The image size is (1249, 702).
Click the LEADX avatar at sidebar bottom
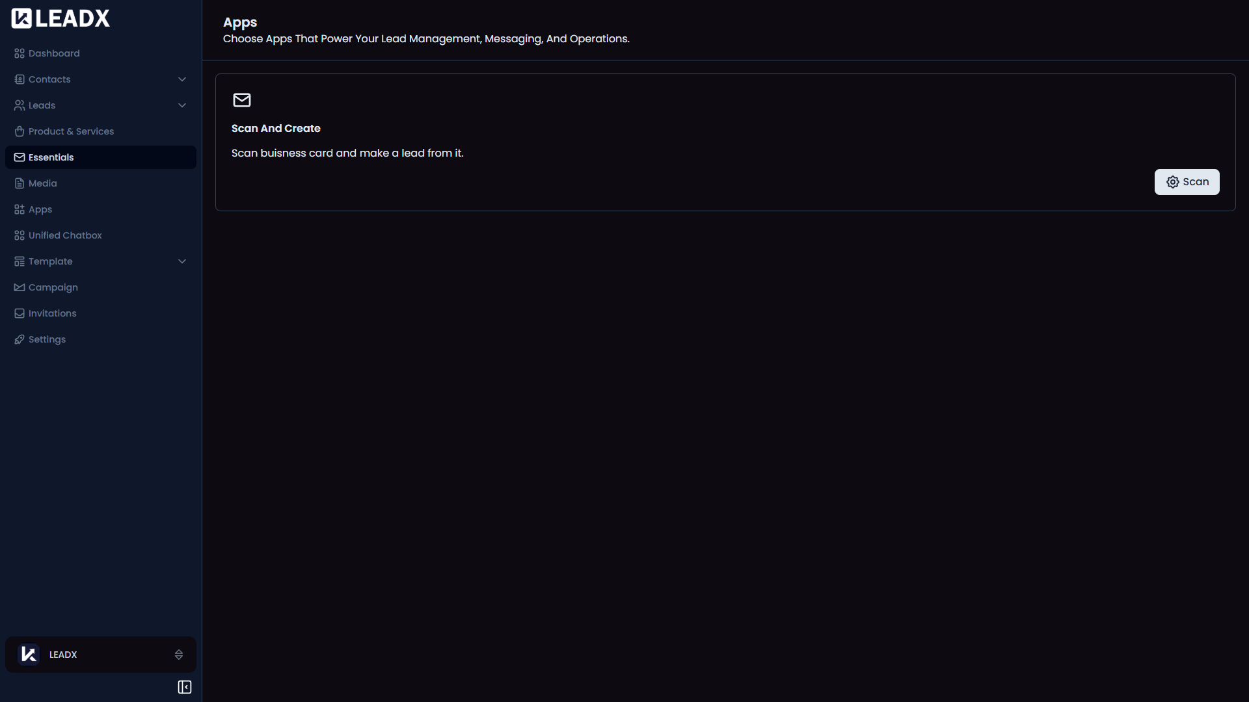tap(29, 655)
